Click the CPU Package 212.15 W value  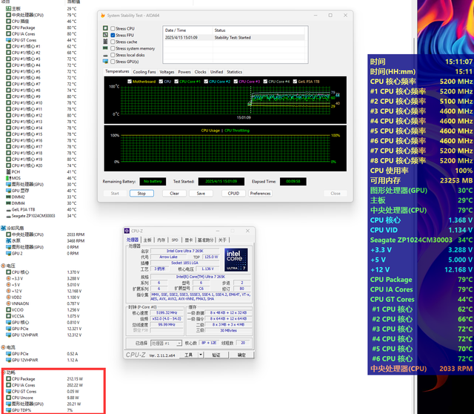[x=75, y=379]
